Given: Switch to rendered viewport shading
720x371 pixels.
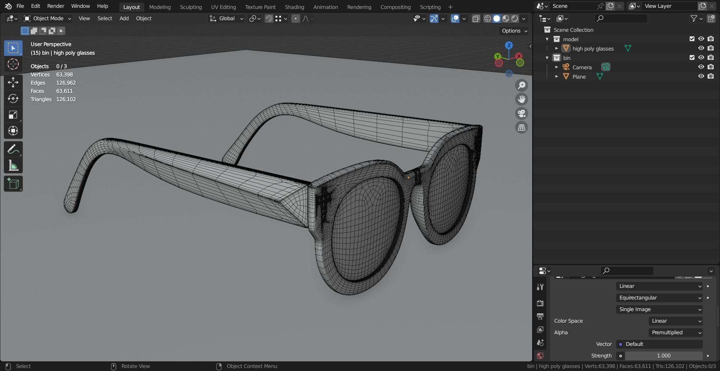Looking at the screenshot, I should click(x=515, y=18).
